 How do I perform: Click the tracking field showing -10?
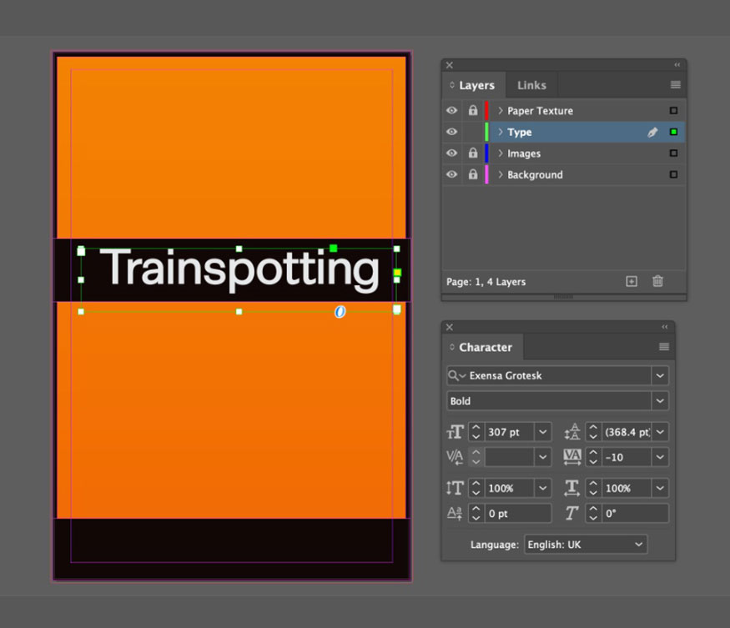pos(627,457)
